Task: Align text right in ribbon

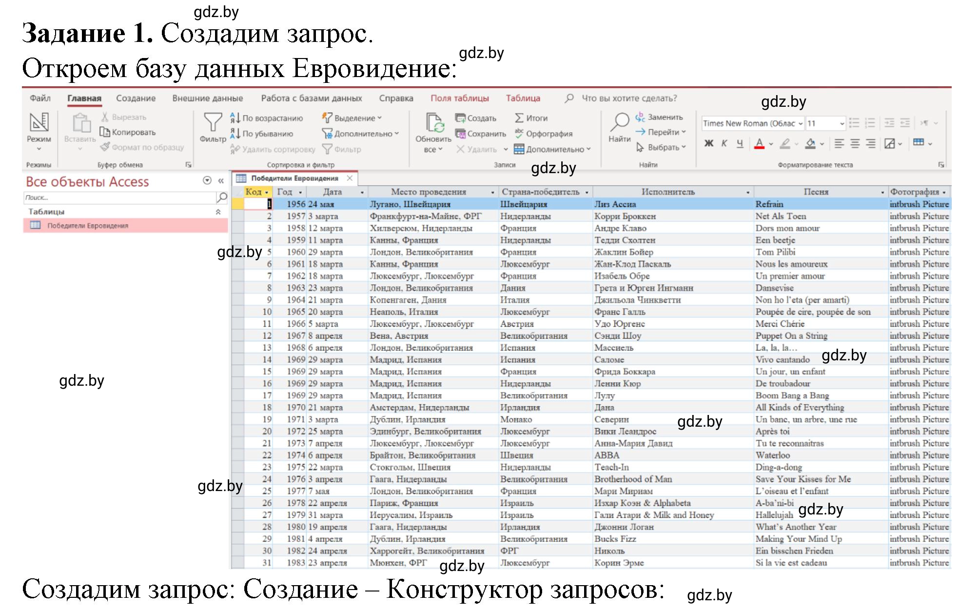Action: (871, 143)
